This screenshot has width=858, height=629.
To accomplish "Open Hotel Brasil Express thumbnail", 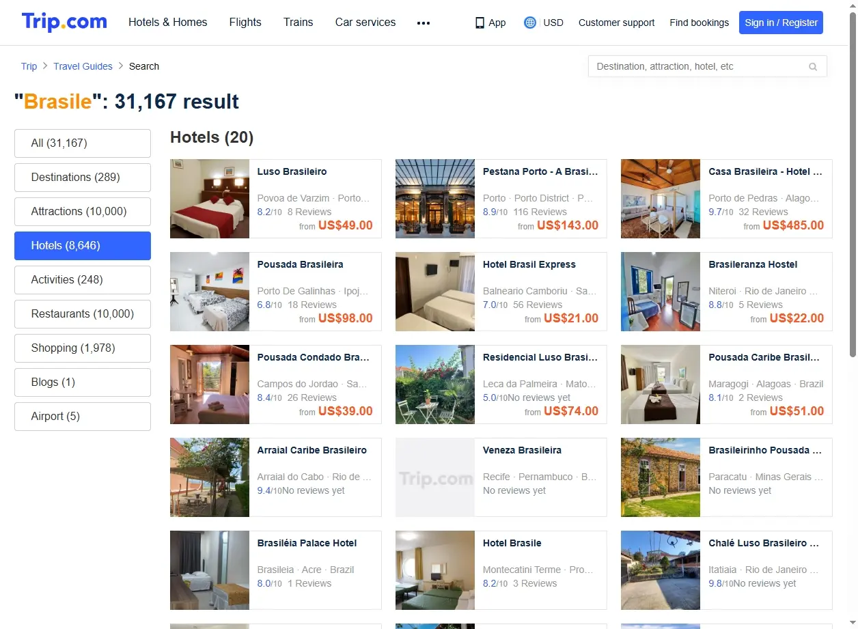I will (x=435, y=292).
